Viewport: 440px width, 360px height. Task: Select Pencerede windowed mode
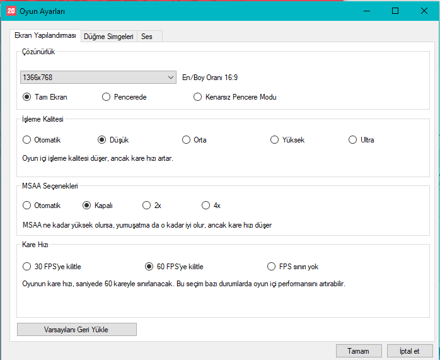click(124, 97)
